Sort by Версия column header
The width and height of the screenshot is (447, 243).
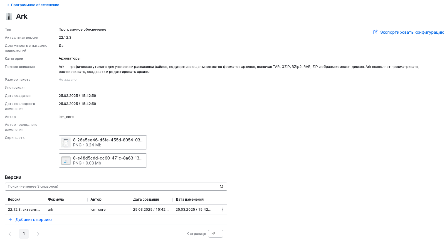14,200
